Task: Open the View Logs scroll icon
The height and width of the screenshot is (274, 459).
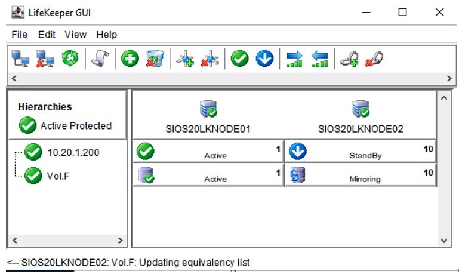Action: click(100, 59)
